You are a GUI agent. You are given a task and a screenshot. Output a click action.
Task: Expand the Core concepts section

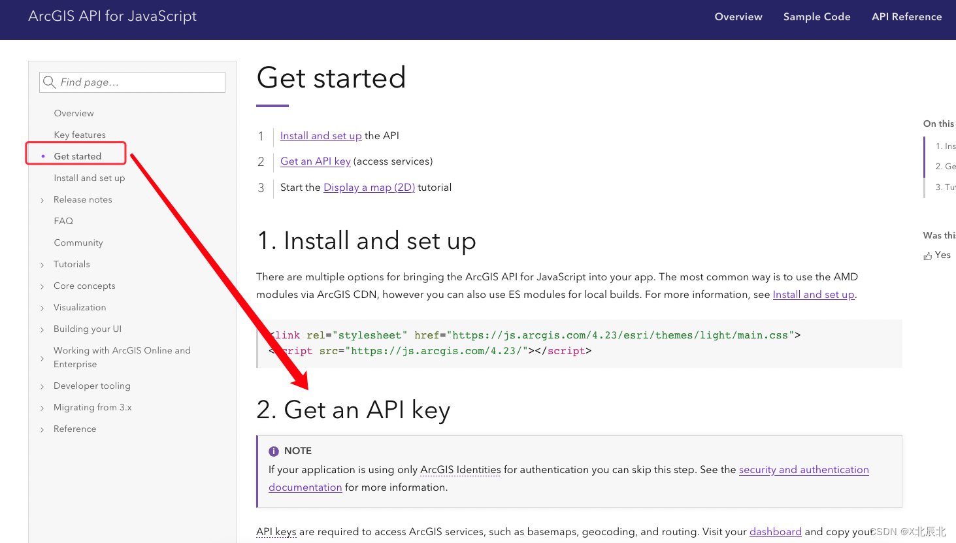point(42,286)
